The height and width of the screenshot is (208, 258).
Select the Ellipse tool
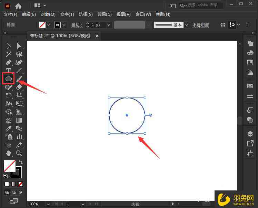9,79
